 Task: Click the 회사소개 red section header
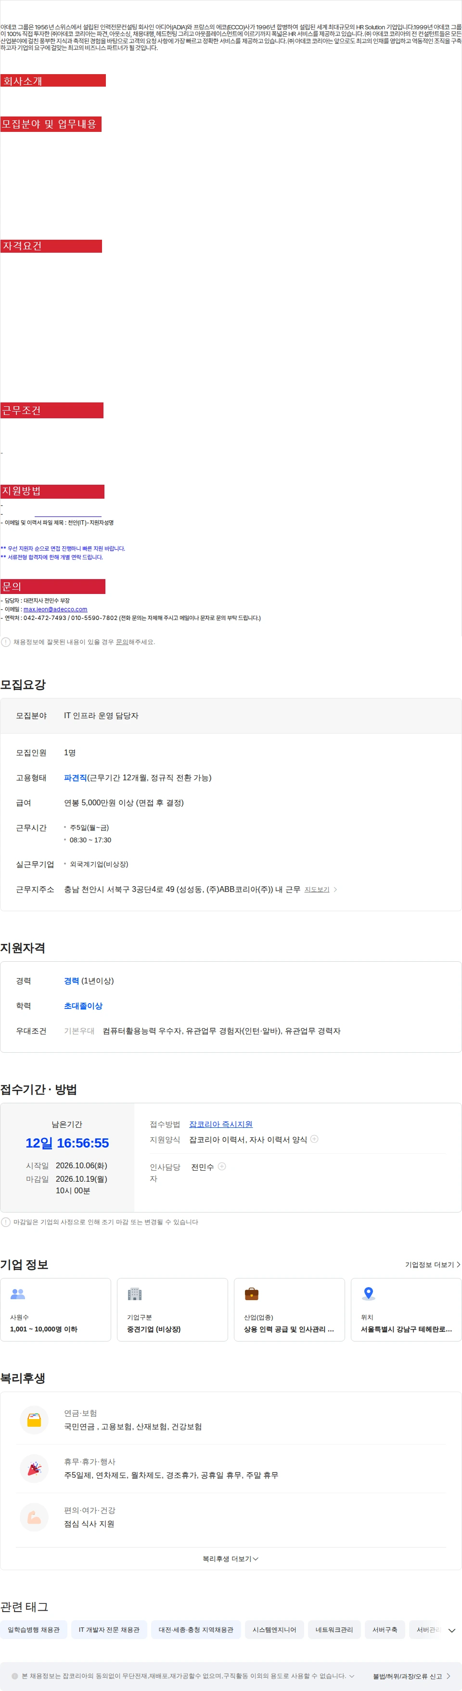point(53,81)
